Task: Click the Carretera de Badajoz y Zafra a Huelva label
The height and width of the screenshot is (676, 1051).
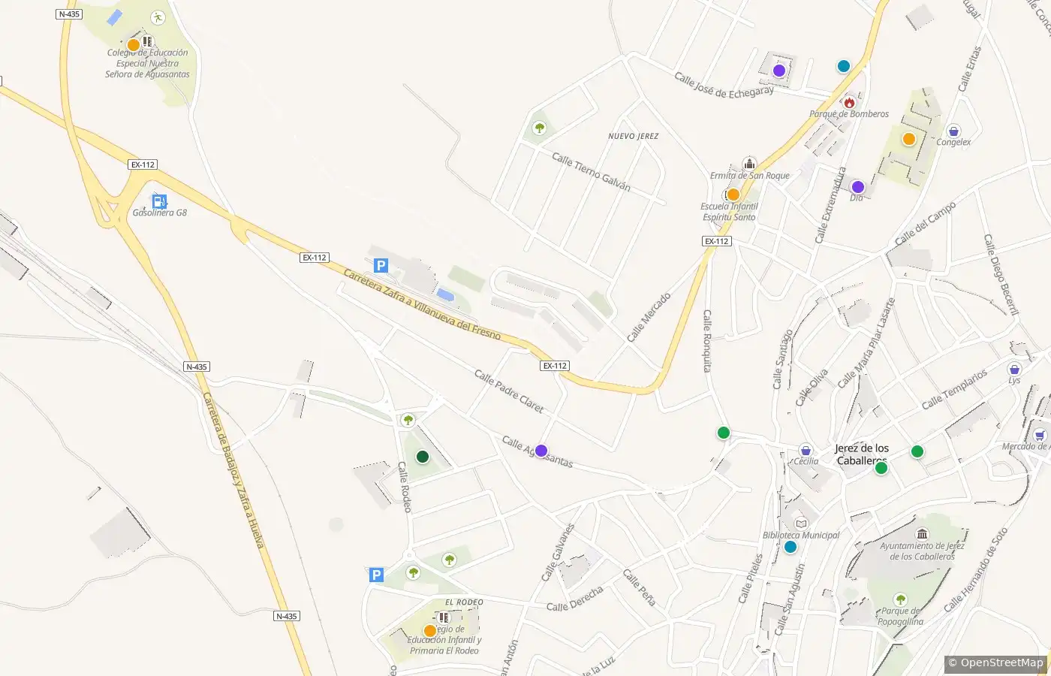Action: [233, 470]
